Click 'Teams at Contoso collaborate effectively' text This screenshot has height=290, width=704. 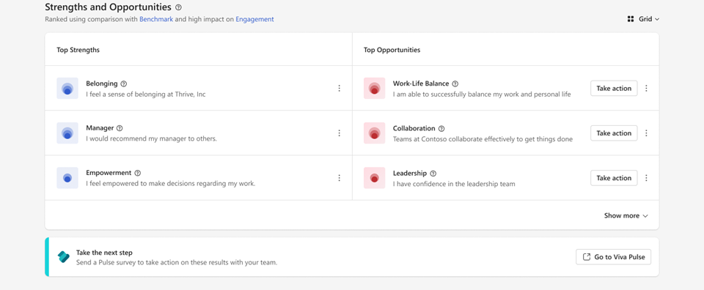coord(483,139)
